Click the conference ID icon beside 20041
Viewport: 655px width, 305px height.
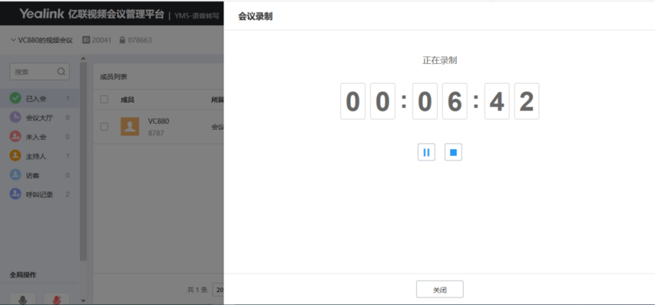[x=86, y=40]
